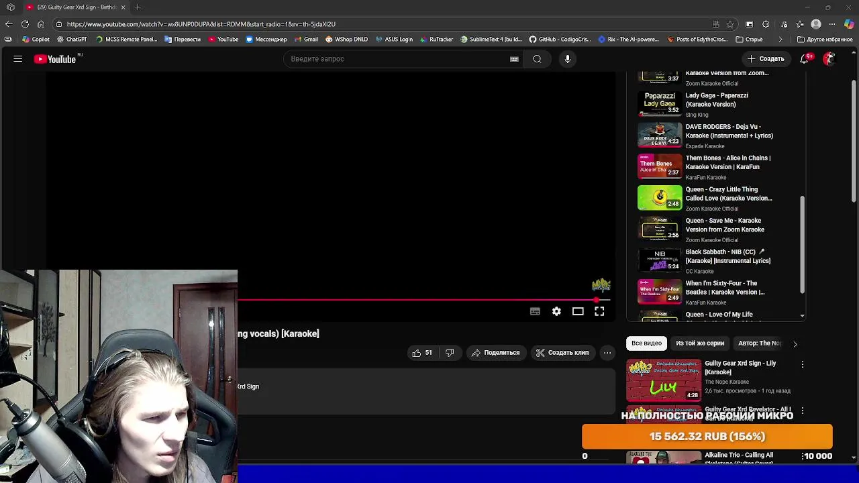The image size is (859, 483).
Task: Open the WShop DNLD bookmark
Action: click(347, 40)
